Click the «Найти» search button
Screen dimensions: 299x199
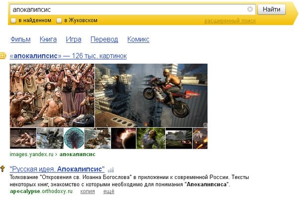pos(272,9)
